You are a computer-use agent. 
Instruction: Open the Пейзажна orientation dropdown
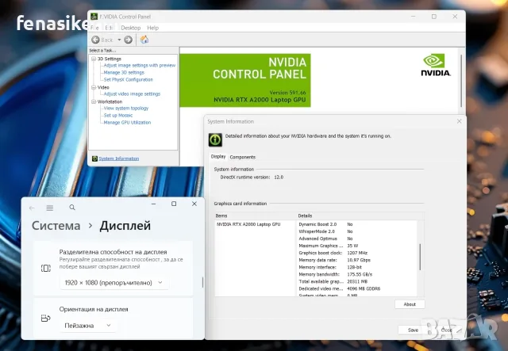click(x=88, y=326)
